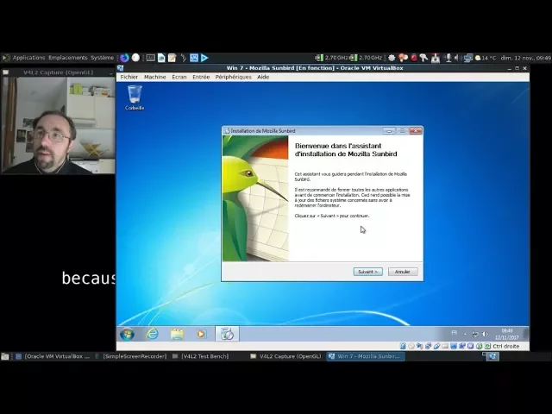Select the Sunbird installer taskbar icon
552x414 pixels.
pyautogui.click(x=227, y=334)
